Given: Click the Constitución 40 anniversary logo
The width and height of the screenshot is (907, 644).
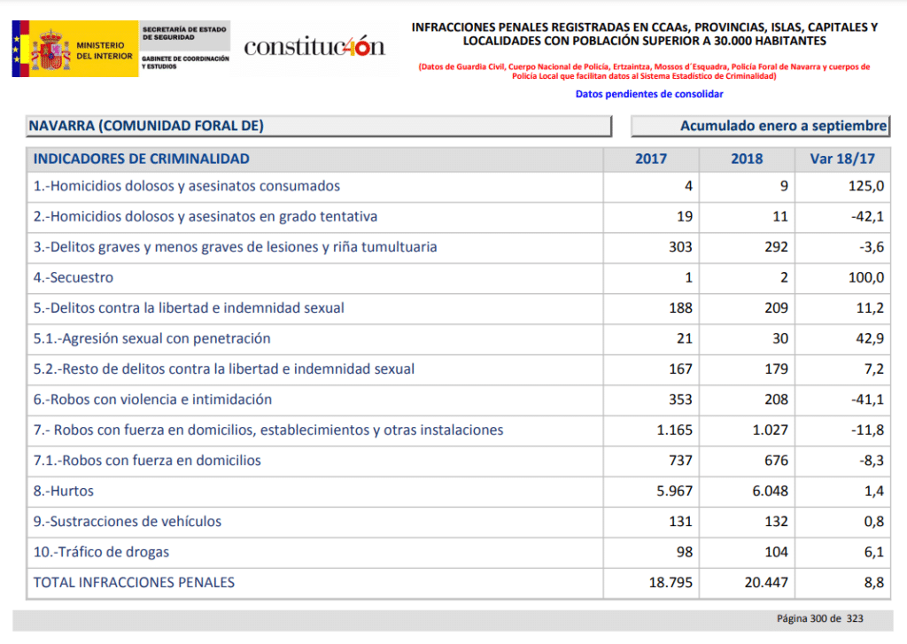Looking at the screenshot, I should (x=314, y=46).
